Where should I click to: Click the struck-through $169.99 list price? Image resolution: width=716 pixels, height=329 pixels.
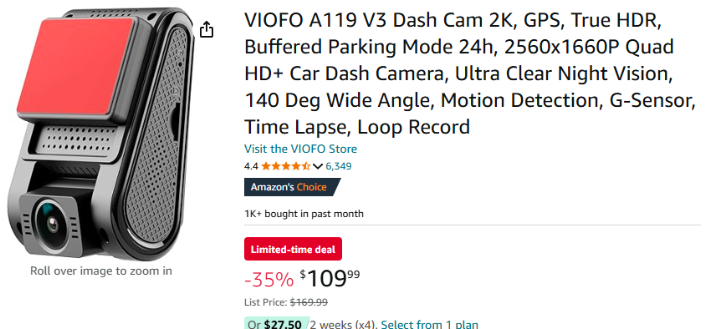tap(309, 302)
